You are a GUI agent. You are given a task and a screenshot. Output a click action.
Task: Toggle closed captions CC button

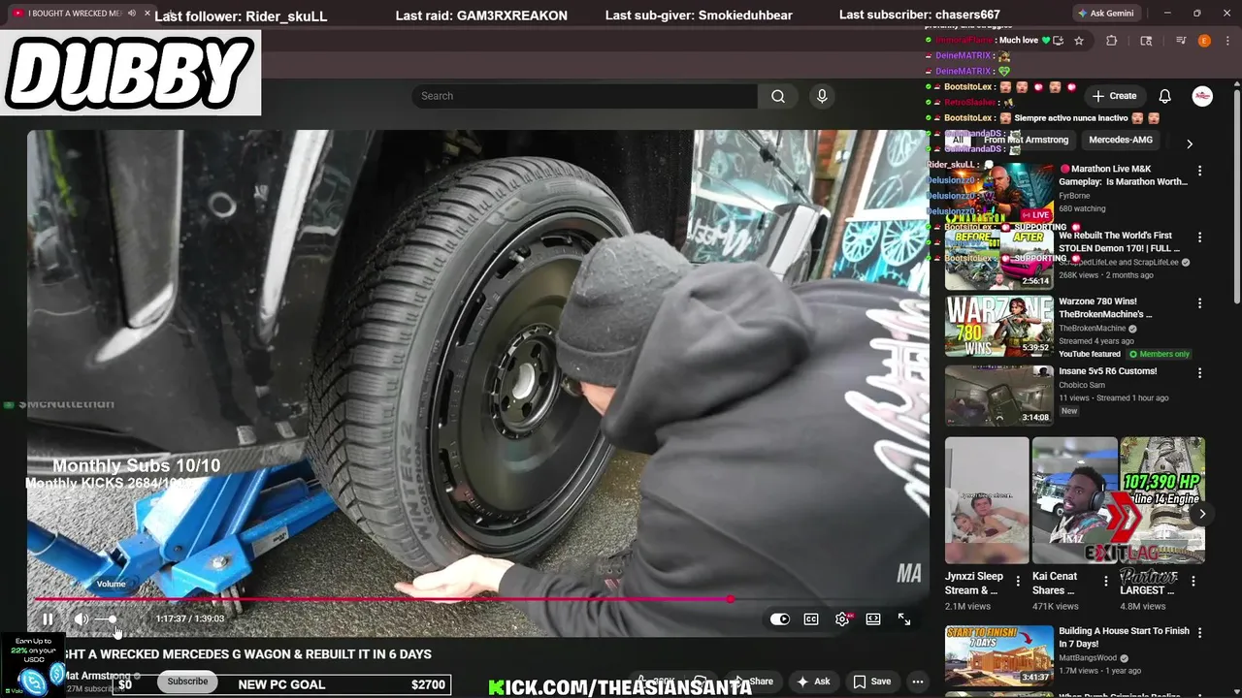[x=811, y=619]
